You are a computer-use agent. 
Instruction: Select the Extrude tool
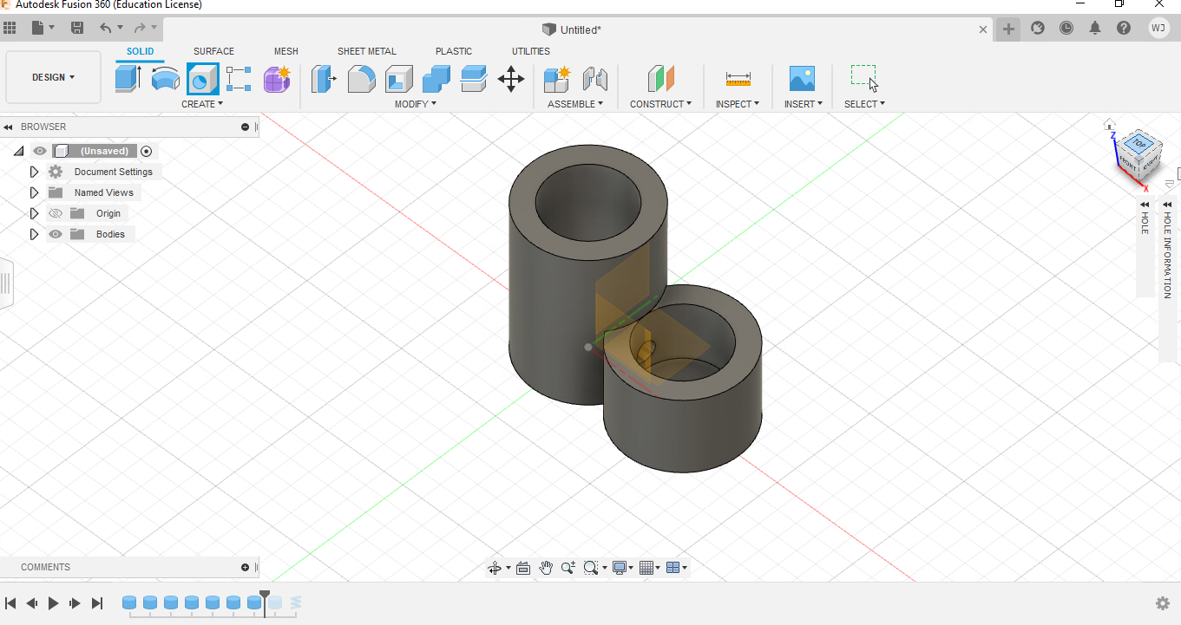click(x=128, y=78)
